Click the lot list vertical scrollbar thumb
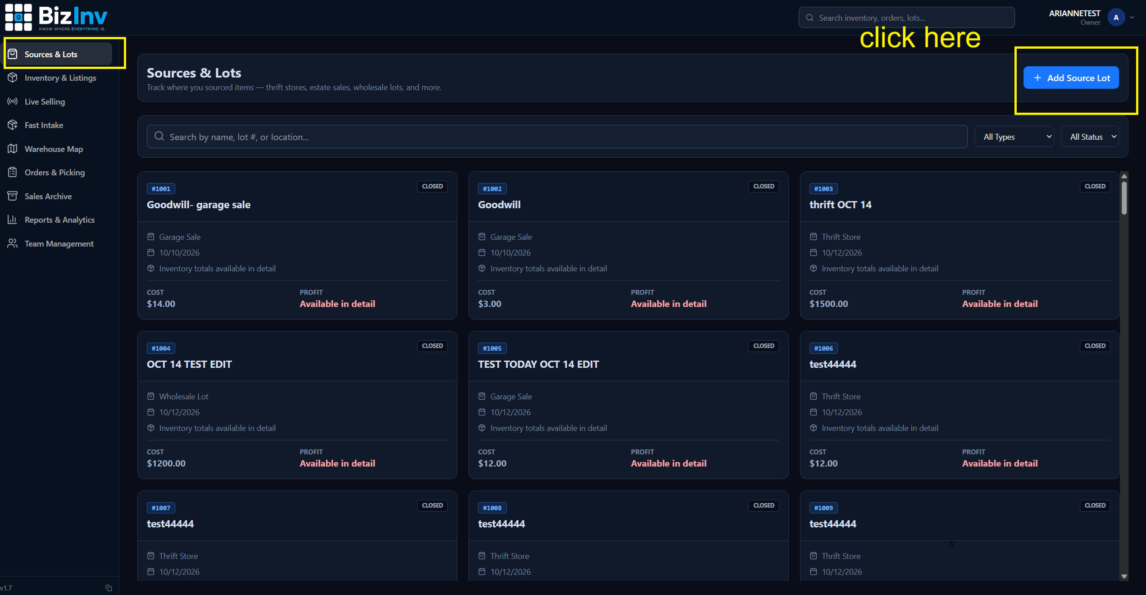Viewport: 1146px width, 595px height. [1124, 197]
